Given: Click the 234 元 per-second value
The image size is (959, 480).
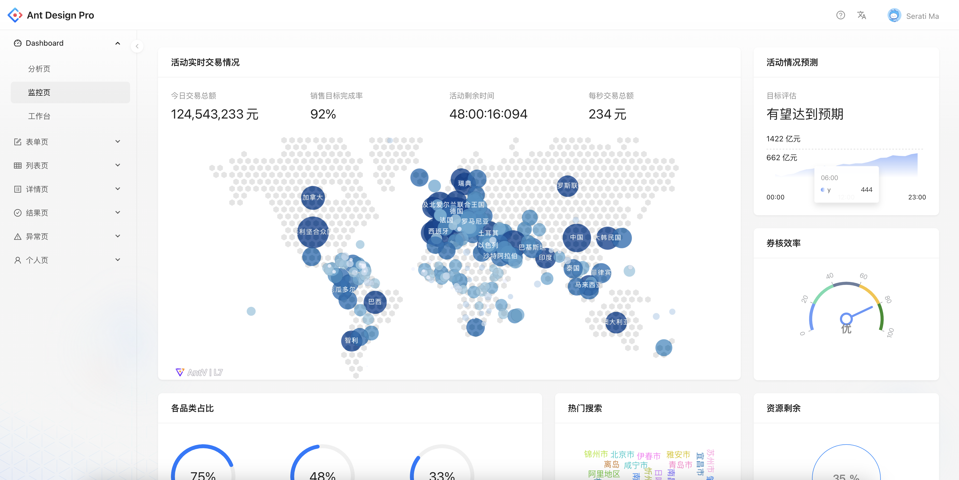Looking at the screenshot, I should click(x=607, y=114).
